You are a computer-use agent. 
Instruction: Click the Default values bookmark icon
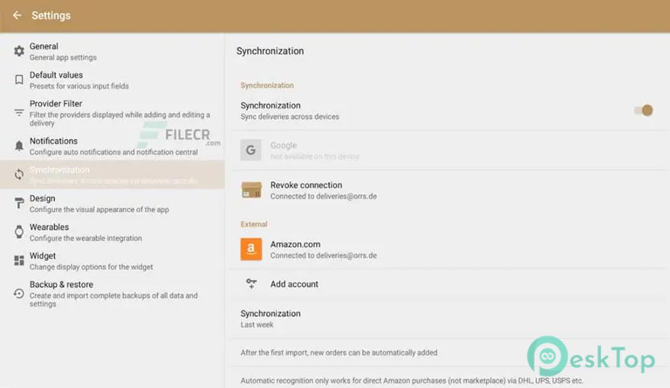19,80
